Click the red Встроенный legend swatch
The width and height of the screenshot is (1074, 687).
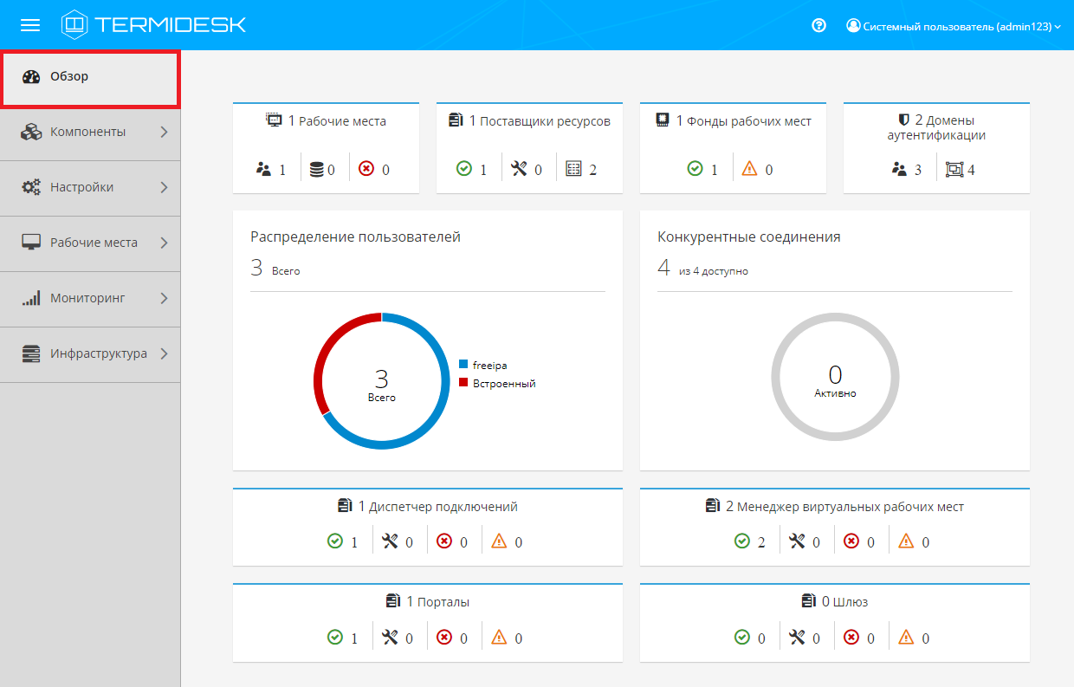tap(463, 383)
